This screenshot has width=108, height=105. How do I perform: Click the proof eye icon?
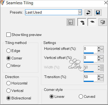[x=92, y=22]
